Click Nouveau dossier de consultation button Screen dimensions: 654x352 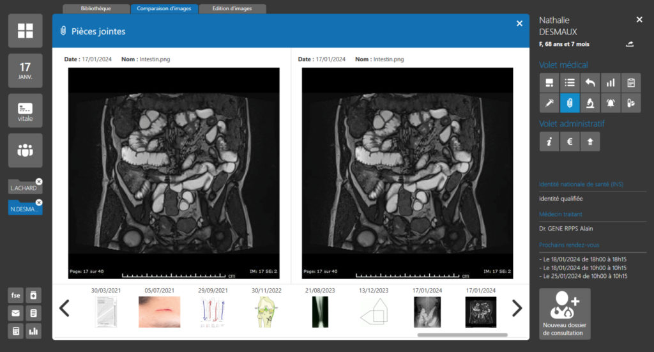(565, 314)
